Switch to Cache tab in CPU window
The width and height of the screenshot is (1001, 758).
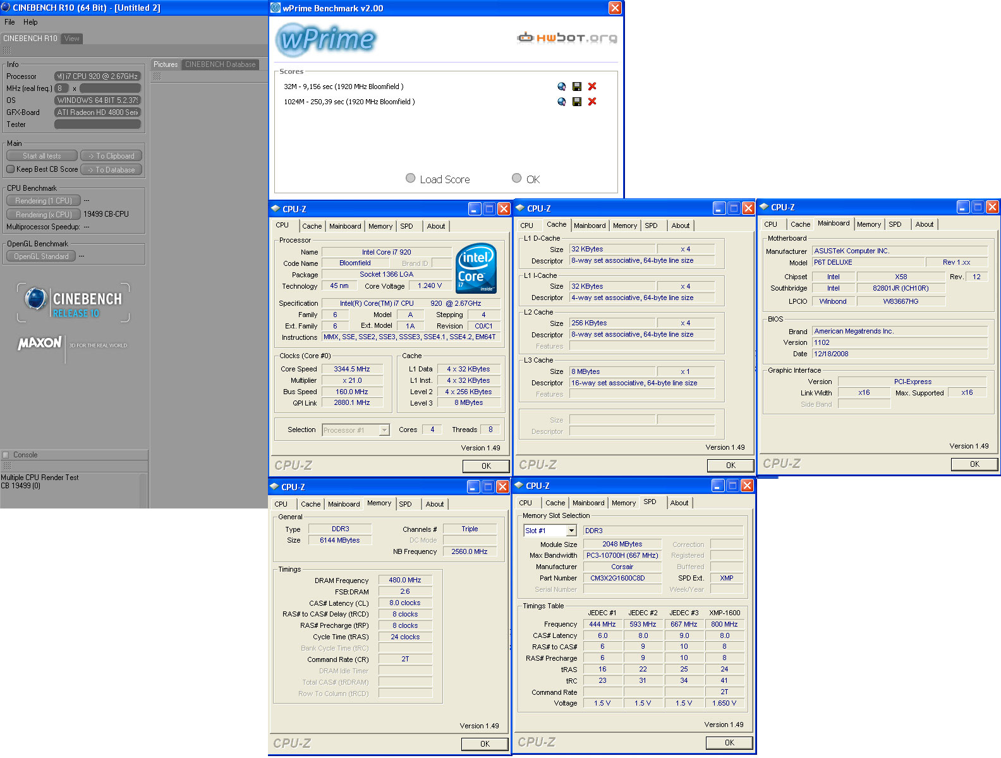point(312,226)
